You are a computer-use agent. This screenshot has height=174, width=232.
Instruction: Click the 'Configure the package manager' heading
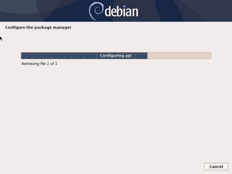point(38,27)
